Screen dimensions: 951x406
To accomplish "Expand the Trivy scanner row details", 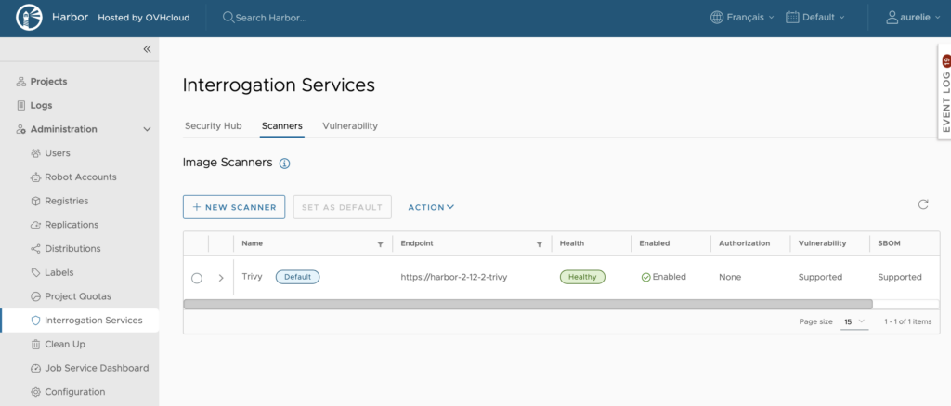I will click(221, 278).
